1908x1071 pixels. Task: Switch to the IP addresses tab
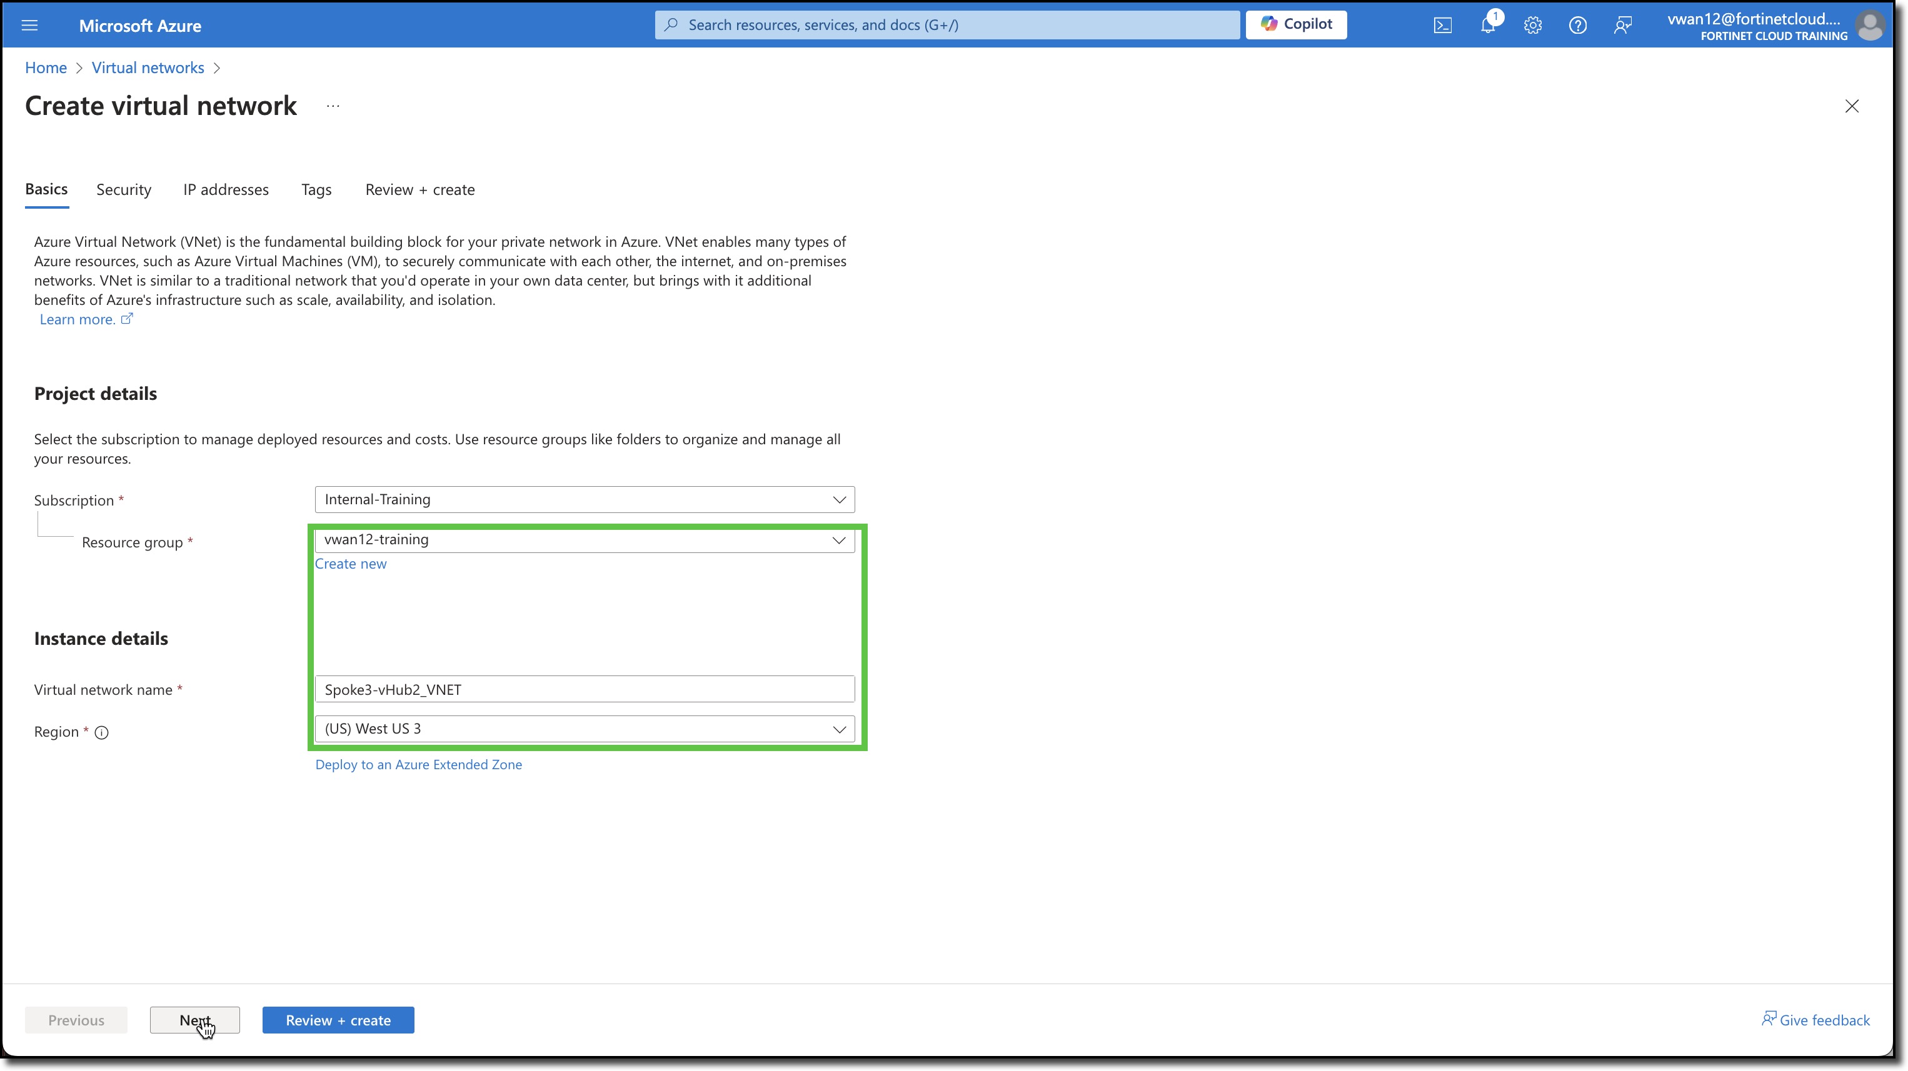(x=226, y=189)
